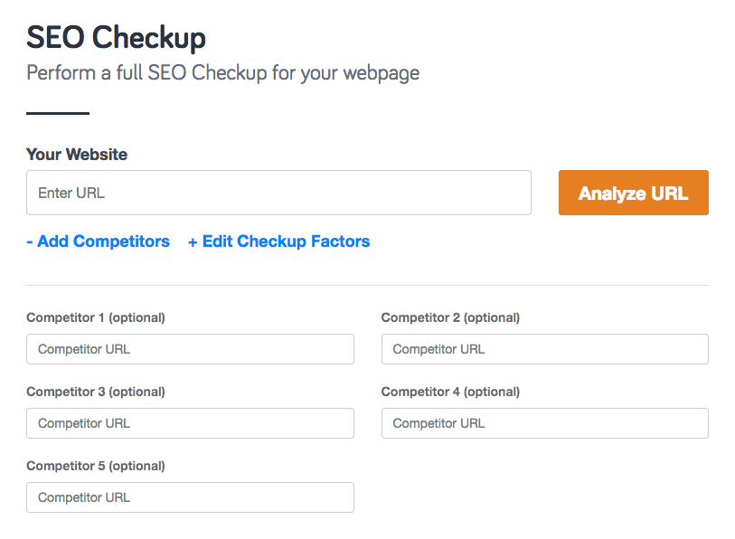Click the Your Website label
This screenshot has height=539, width=735.
click(77, 155)
